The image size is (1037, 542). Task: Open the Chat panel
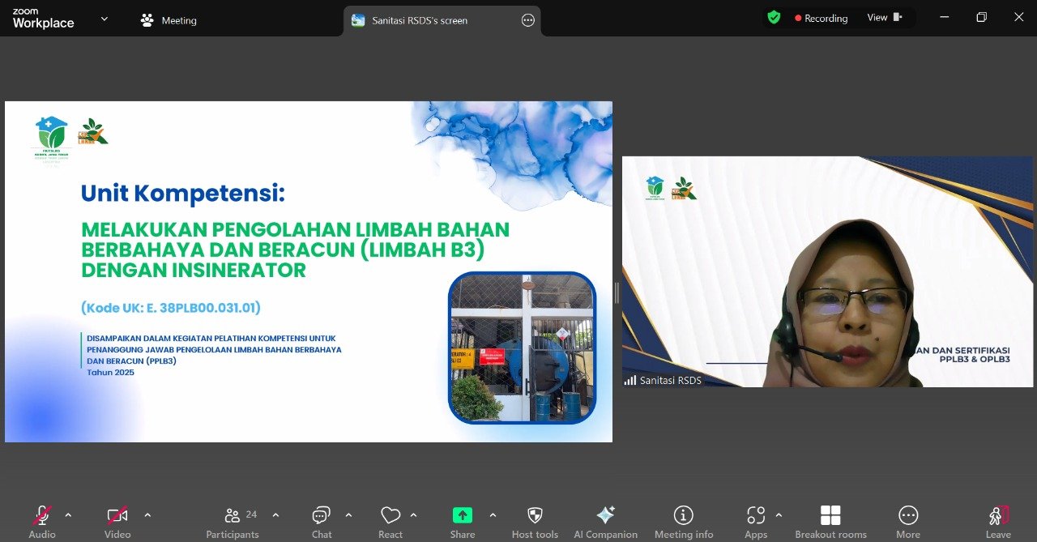pyautogui.click(x=322, y=521)
